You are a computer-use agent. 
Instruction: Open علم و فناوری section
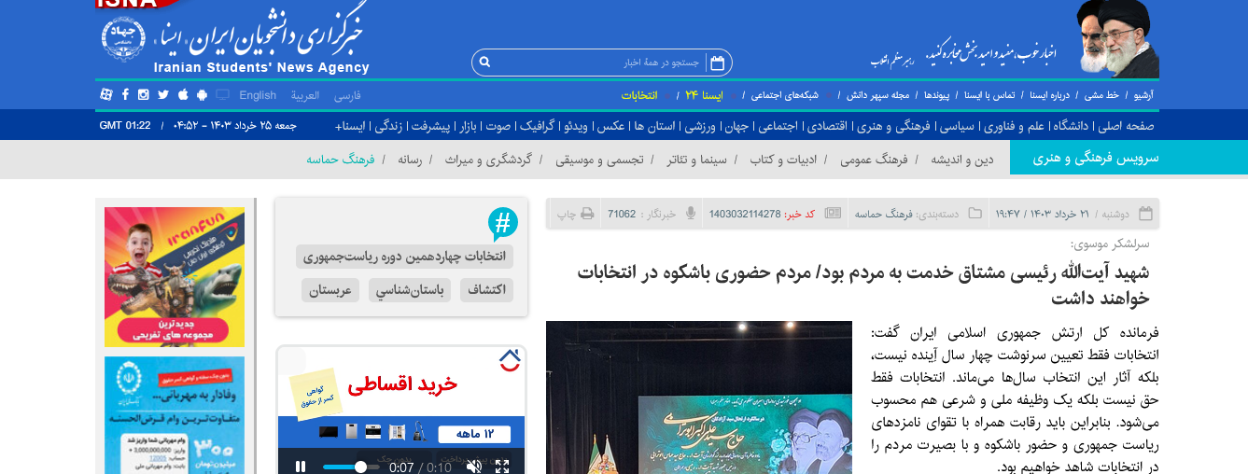coord(1014,125)
